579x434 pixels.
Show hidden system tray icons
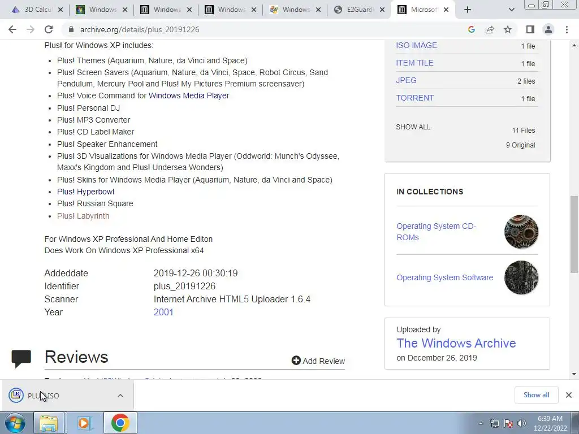coord(481,423)
